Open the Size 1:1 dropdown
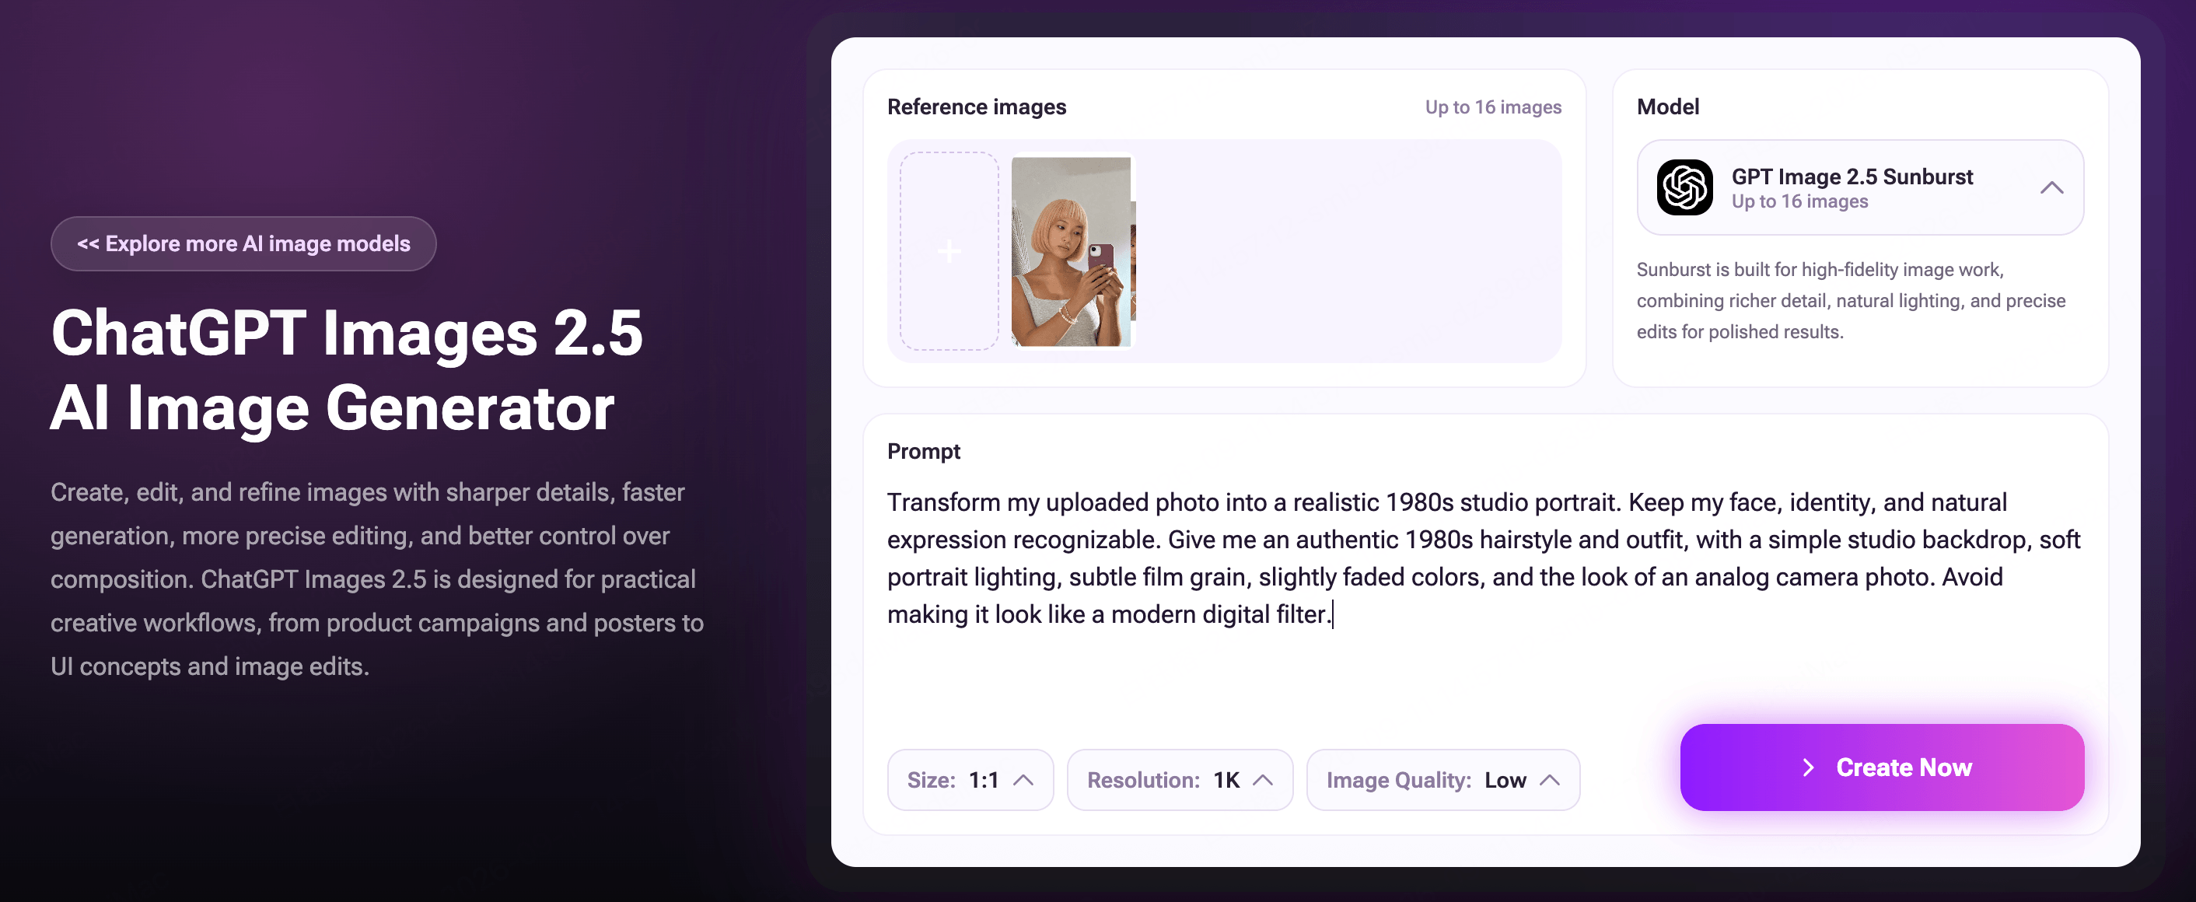Image resolution: width=2196 pixels, height=902 pixels. [x=970, y=779]
